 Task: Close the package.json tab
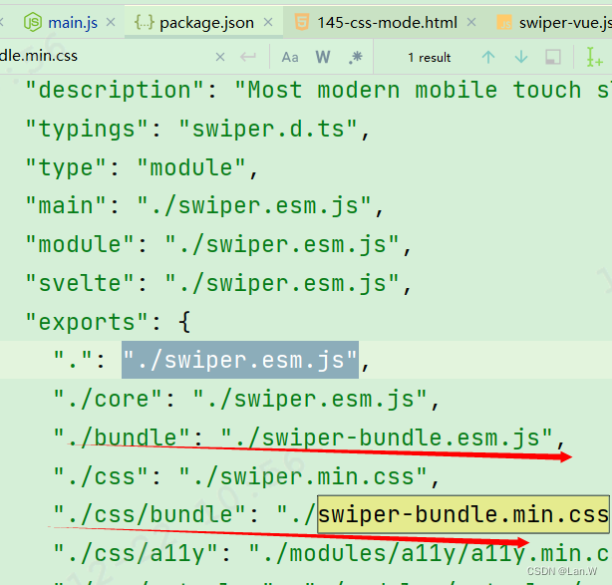[x=268, y=22]
